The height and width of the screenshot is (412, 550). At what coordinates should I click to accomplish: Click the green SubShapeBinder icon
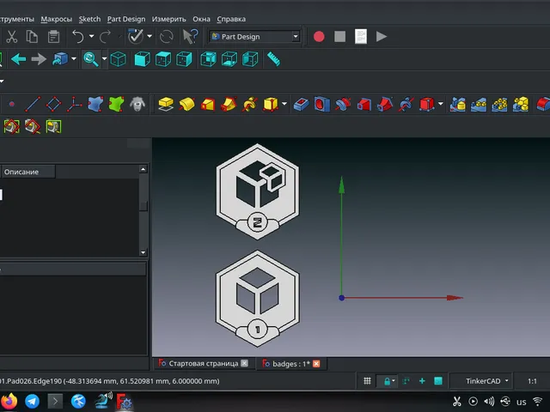pyautogui.click(x=117, y=104)
